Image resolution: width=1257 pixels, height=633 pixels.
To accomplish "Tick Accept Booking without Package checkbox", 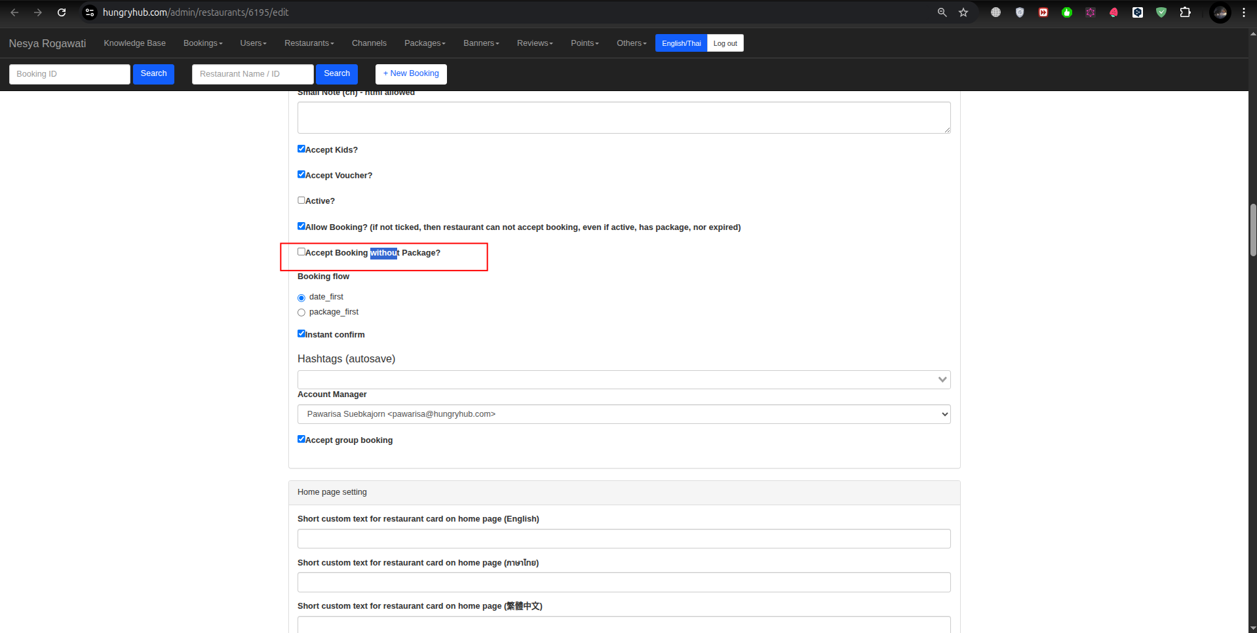I will (x=301, y=252).
